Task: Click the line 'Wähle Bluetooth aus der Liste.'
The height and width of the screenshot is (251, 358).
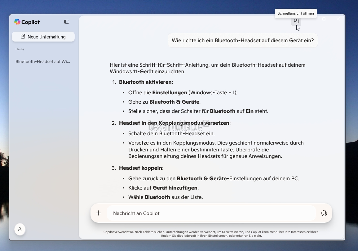Action: pos(166,197)
